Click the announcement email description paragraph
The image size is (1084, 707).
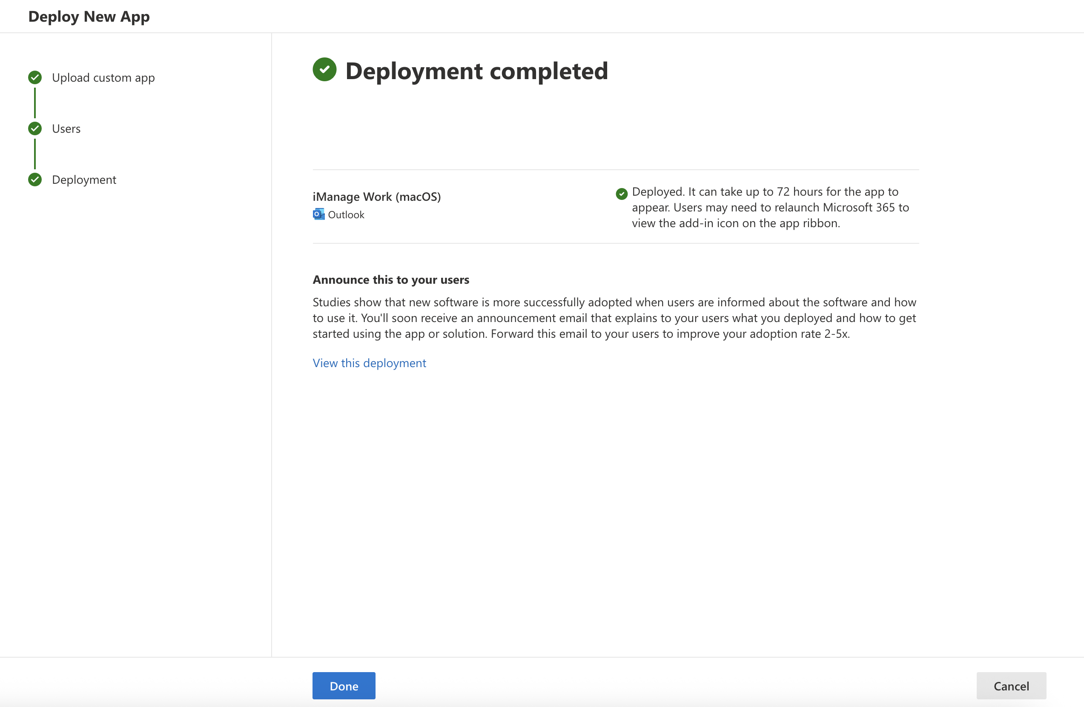(x=614, y=318)
